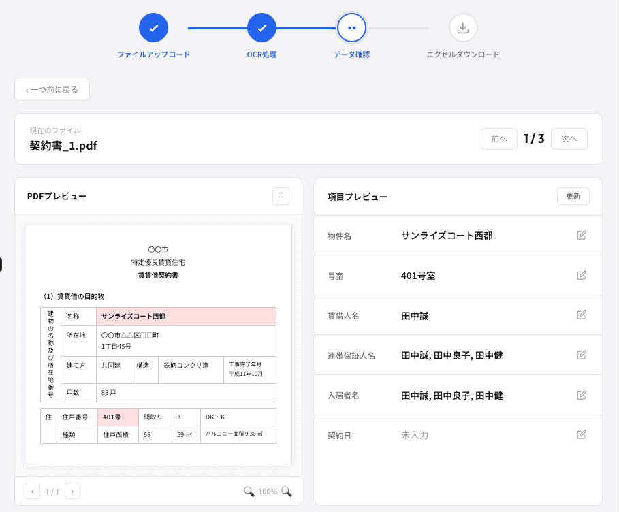The image size is (619, 512).
Task: Fill in the empty 契約日 field
Action: coord(581,434)
